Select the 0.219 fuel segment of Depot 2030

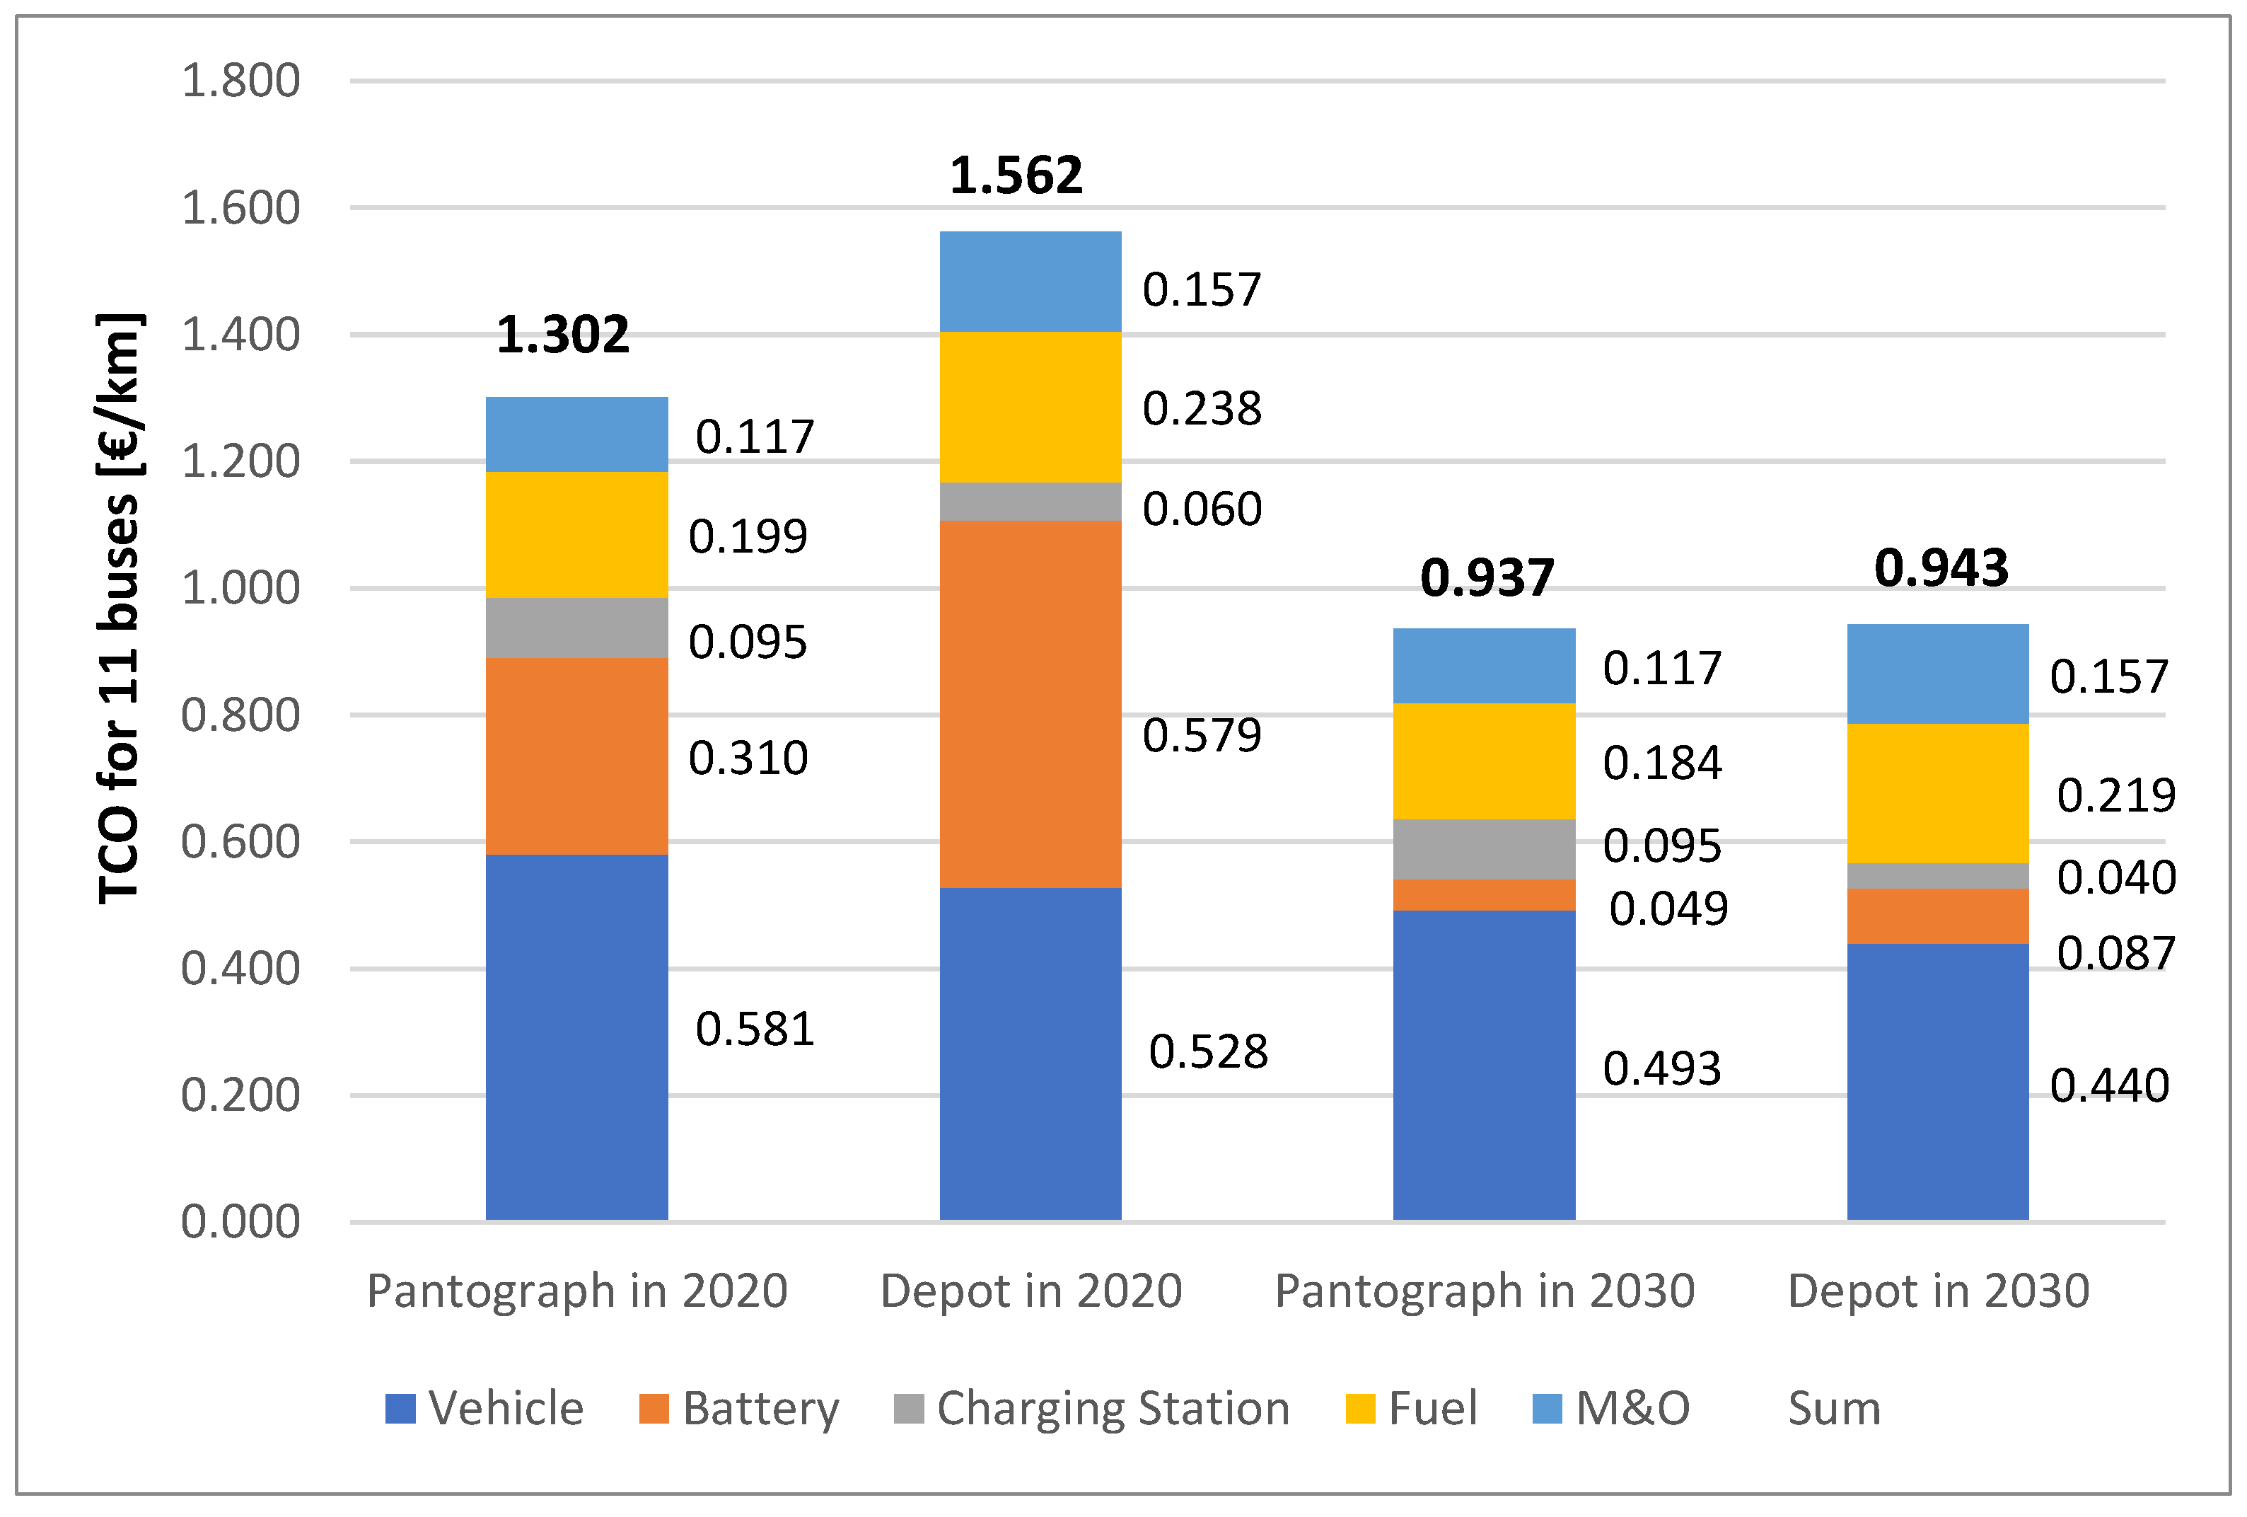pyautogui.click(x=1938, y=793)
